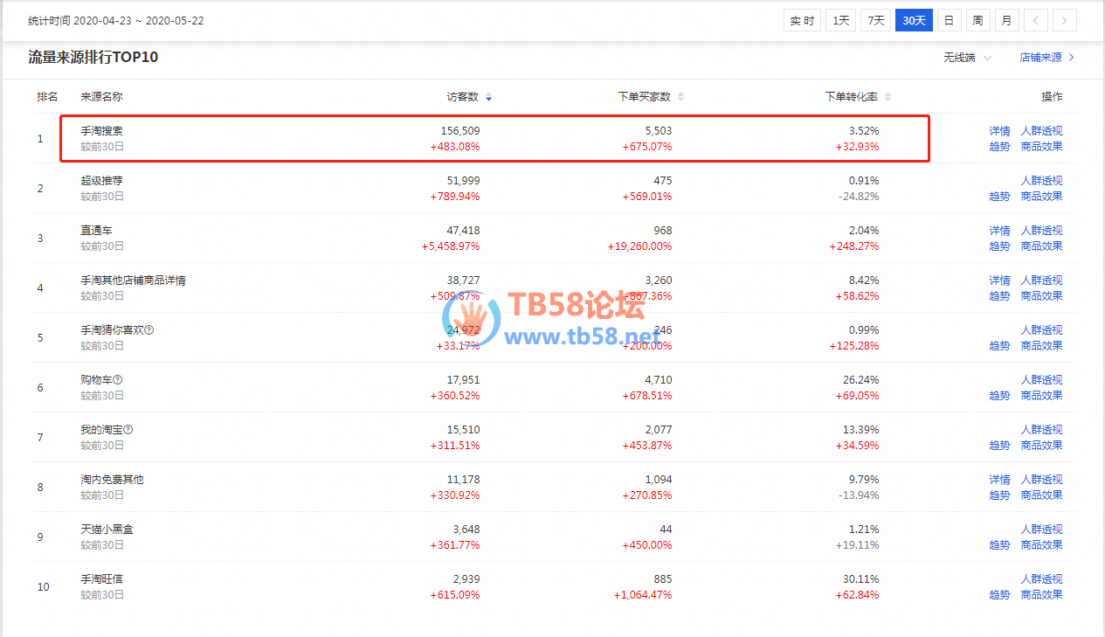Open 详情 for 手淘搜索 row
The height and width of the screenshot is (637, 1105).
(x=999, y=131)
